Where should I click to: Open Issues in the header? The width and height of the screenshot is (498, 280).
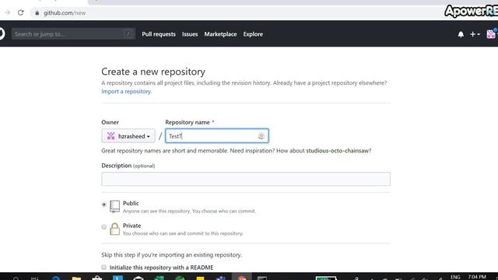(190, 34)
